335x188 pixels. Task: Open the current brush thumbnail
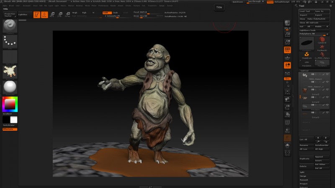click(x=10, y=26)
